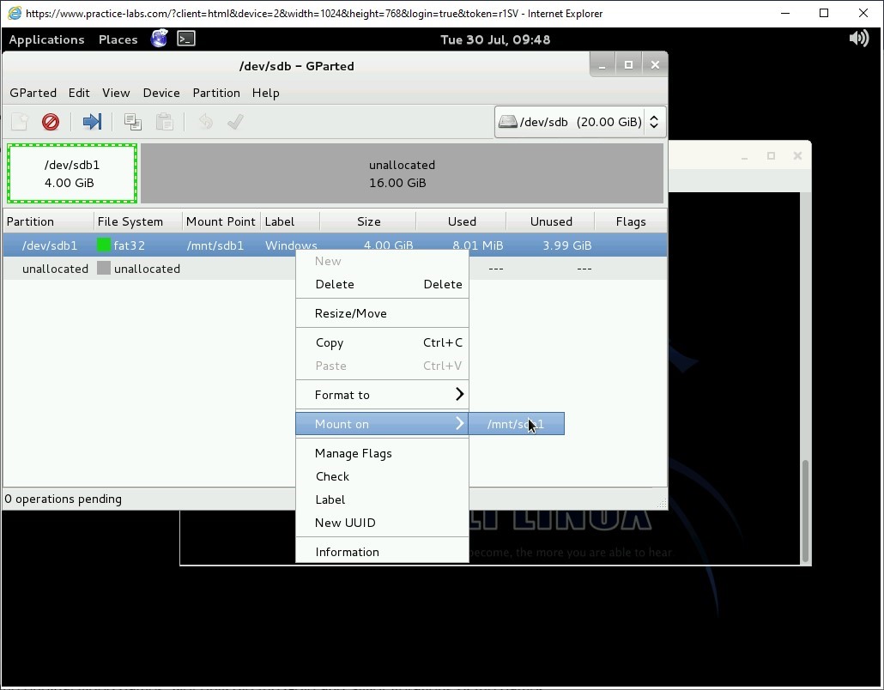Click the Delete partition toolbar icon
This screenshot has width=884, height=690.
[51, 122]
